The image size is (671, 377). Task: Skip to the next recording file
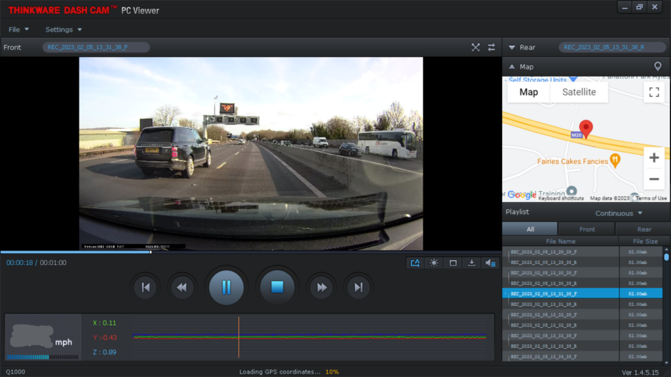[358, 288]
